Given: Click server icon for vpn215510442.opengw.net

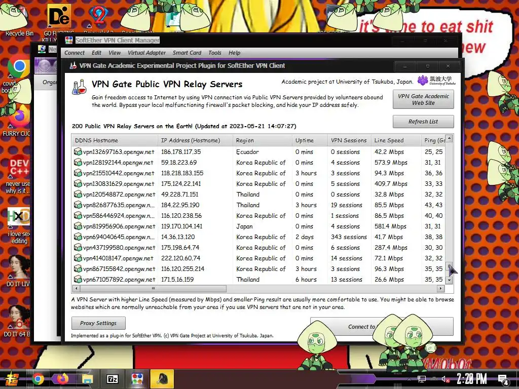Looking at the screenshot, I should [x=78, y=173].
